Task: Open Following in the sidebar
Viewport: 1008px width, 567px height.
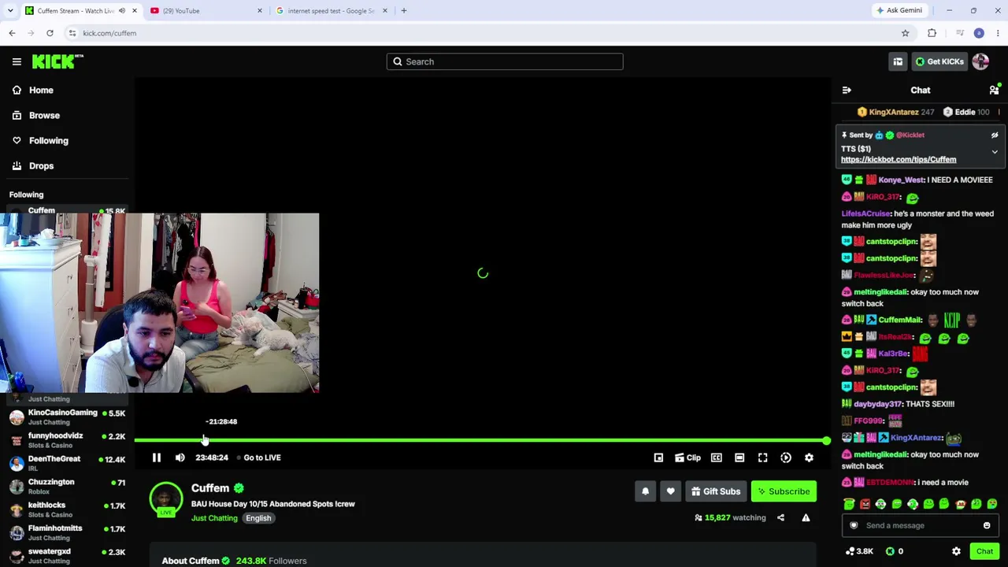Action: pos(49,140)
